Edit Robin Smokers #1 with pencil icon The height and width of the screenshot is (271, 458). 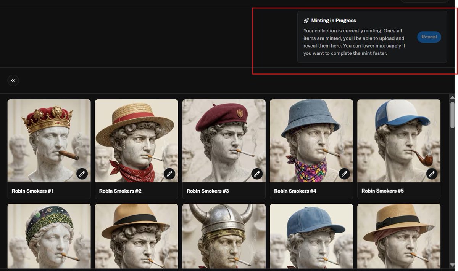click(82, 174)
